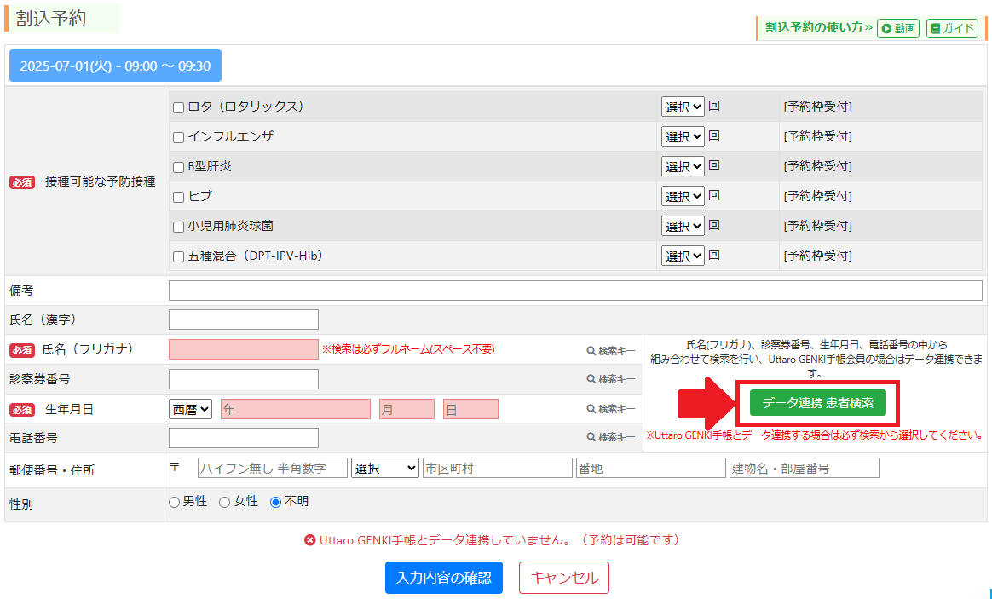Click the 接種可能な予防接種 label
This screenshot has height=599, width=992.
[100, 182]
